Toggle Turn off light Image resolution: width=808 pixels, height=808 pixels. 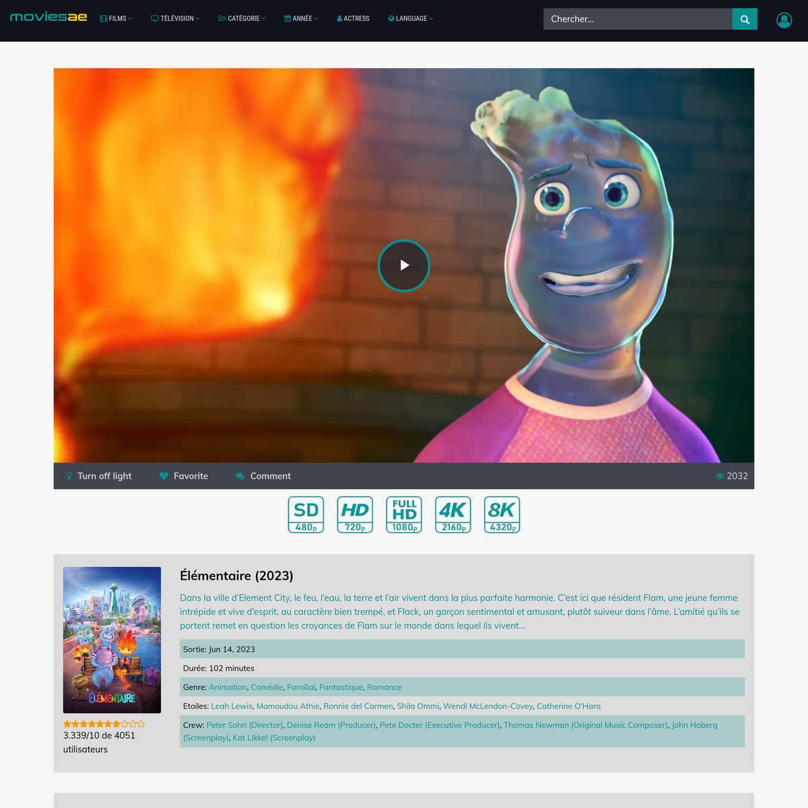[x=98, y=476]
